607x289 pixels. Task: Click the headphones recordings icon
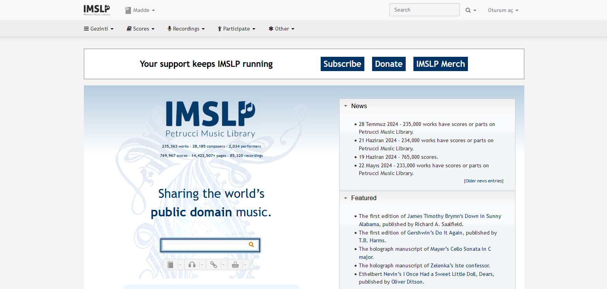pos(192,265)
